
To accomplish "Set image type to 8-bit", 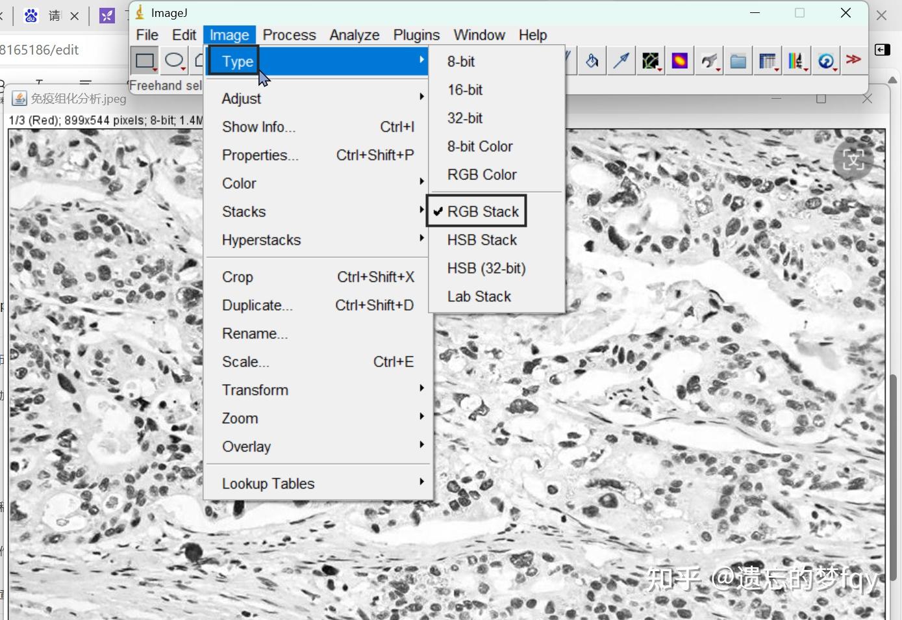I will coord(496,62).
